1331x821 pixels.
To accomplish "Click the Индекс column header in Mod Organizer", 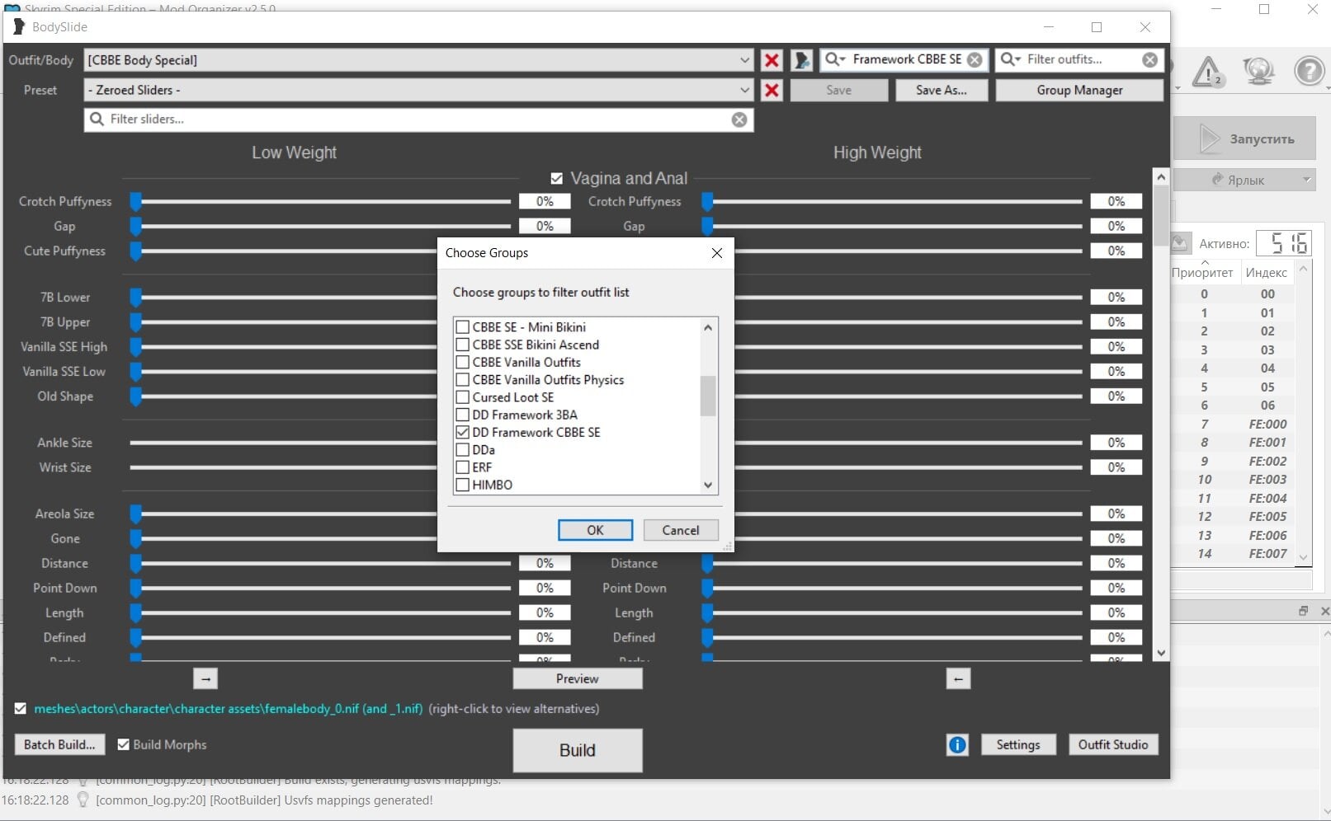I will click(1266, 273).
